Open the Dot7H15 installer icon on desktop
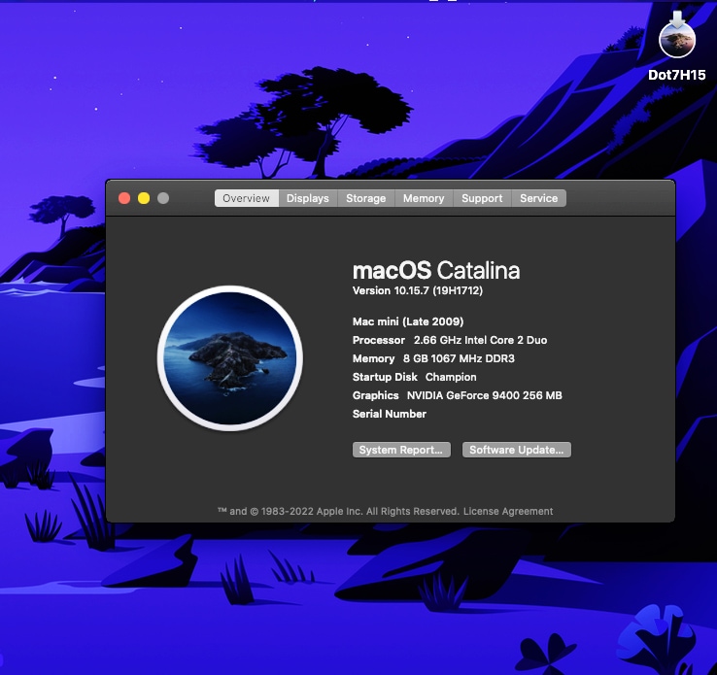The height and width of the screenshot is (675, 717). click(x=677, y=36)
